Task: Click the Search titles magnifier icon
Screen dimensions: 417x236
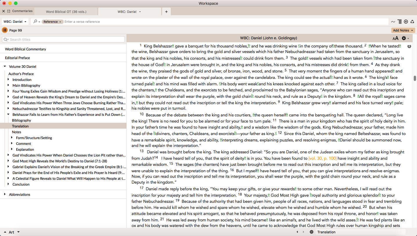Action: 6,40
